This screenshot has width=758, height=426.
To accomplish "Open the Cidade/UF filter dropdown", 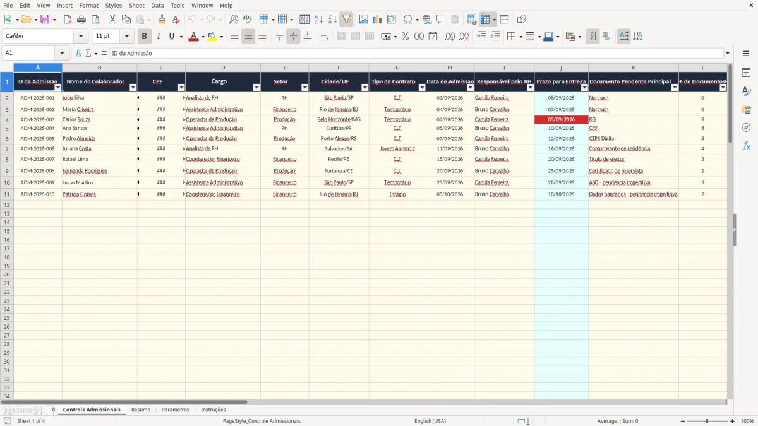I will tap(365, 88).
